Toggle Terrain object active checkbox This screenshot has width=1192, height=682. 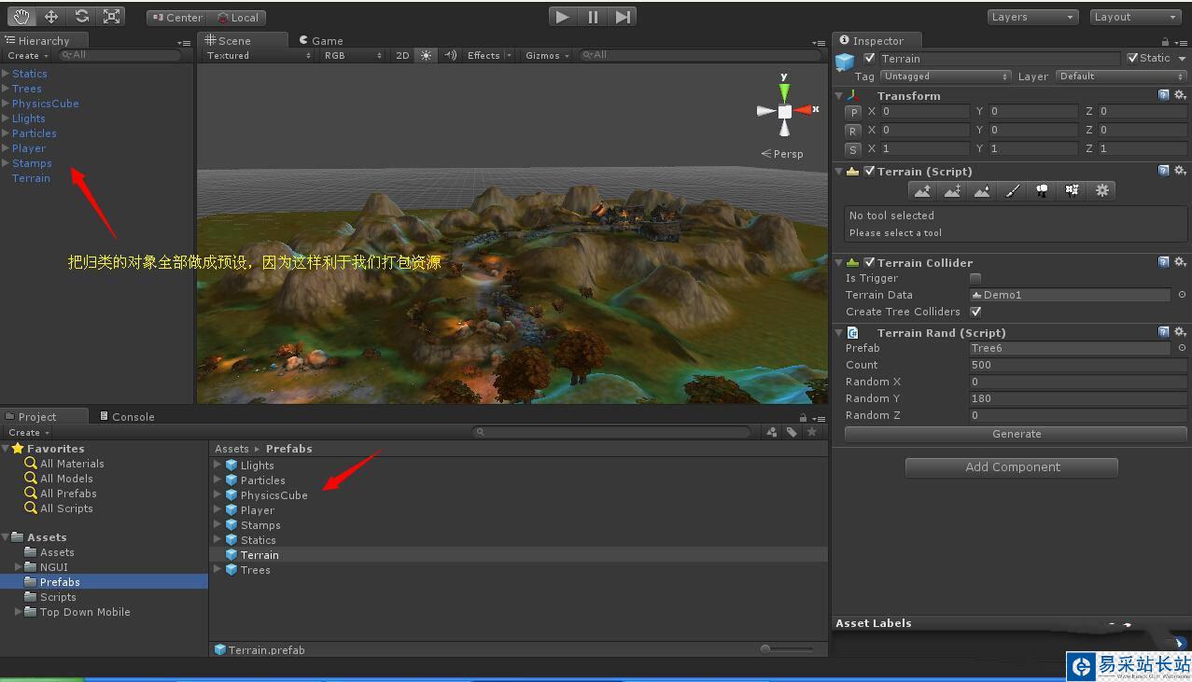point(870,59)
